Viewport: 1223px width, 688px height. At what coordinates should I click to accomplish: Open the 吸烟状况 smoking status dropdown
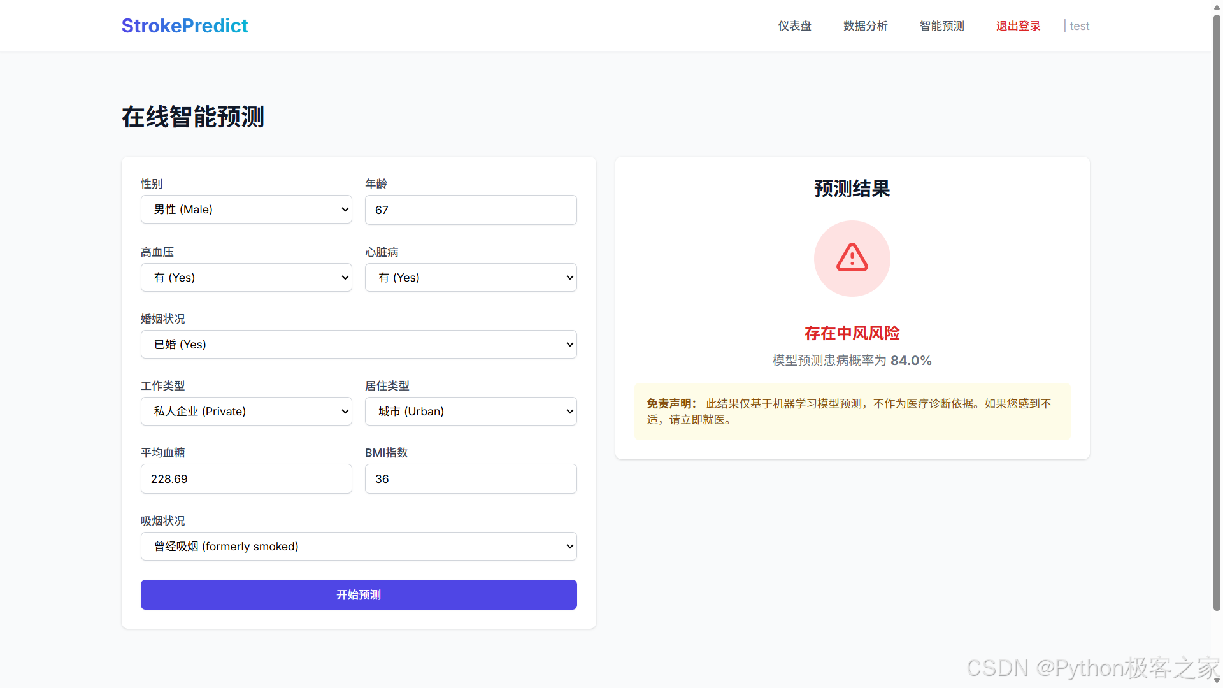tap(359, 547)
